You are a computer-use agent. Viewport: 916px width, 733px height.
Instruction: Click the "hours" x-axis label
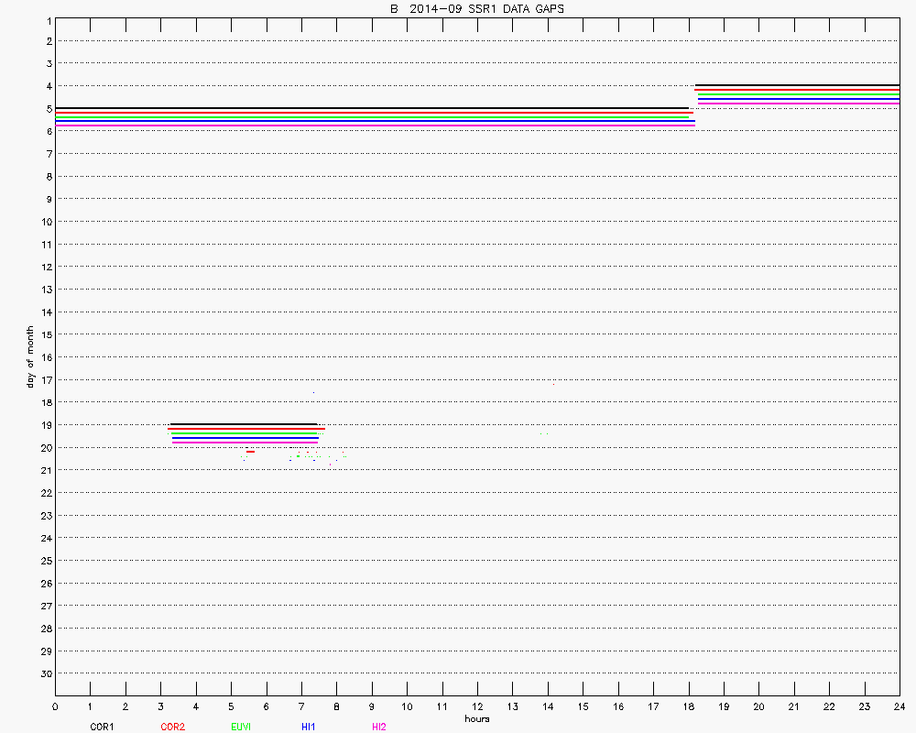click(476, 718)
